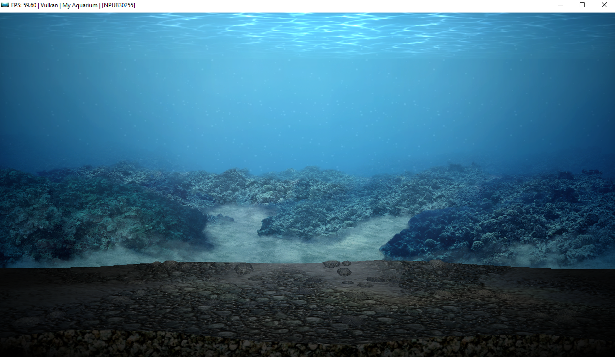Click the My Aquarium title text
Screen dimensions: 615x357
click(x=80, y=5)
